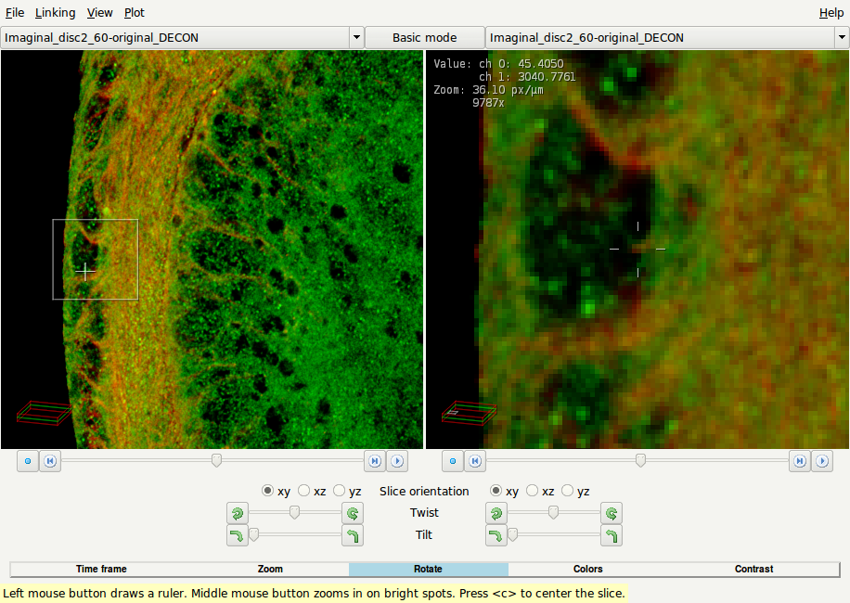The width and height of the screenshot is (850, 603).
Task: Tilt right view upward with arrow icon
Action: (x=612, y=536)
